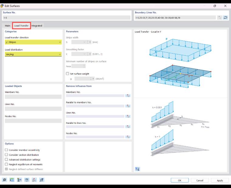Image resolution: width=231 pixels, height=188 pixels.
Task: Click the reverse boundary lines arrow icon
Action: tap(226, 18)
